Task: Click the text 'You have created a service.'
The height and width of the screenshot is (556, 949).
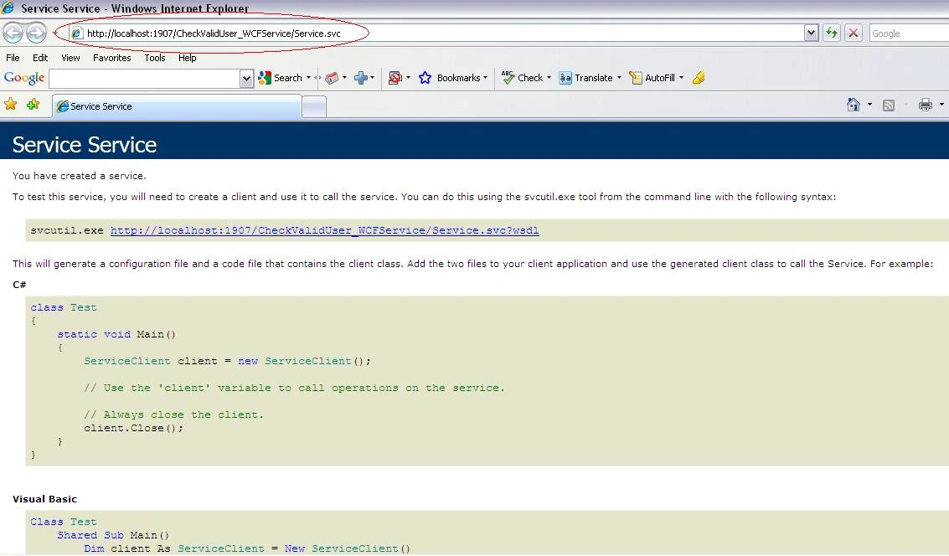Action: pos(80,176)
